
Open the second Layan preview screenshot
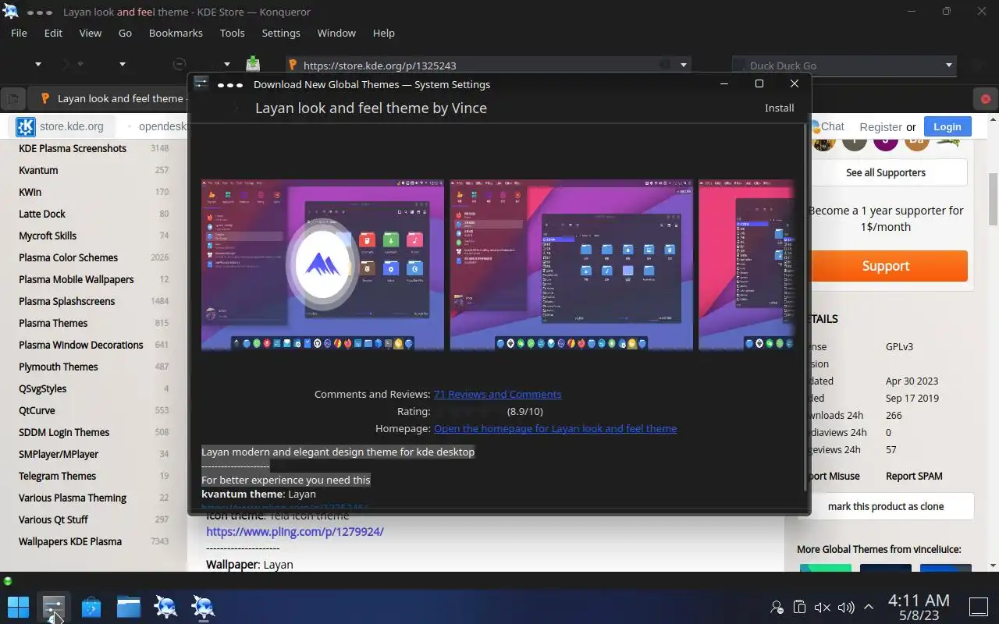click(571, 265)
